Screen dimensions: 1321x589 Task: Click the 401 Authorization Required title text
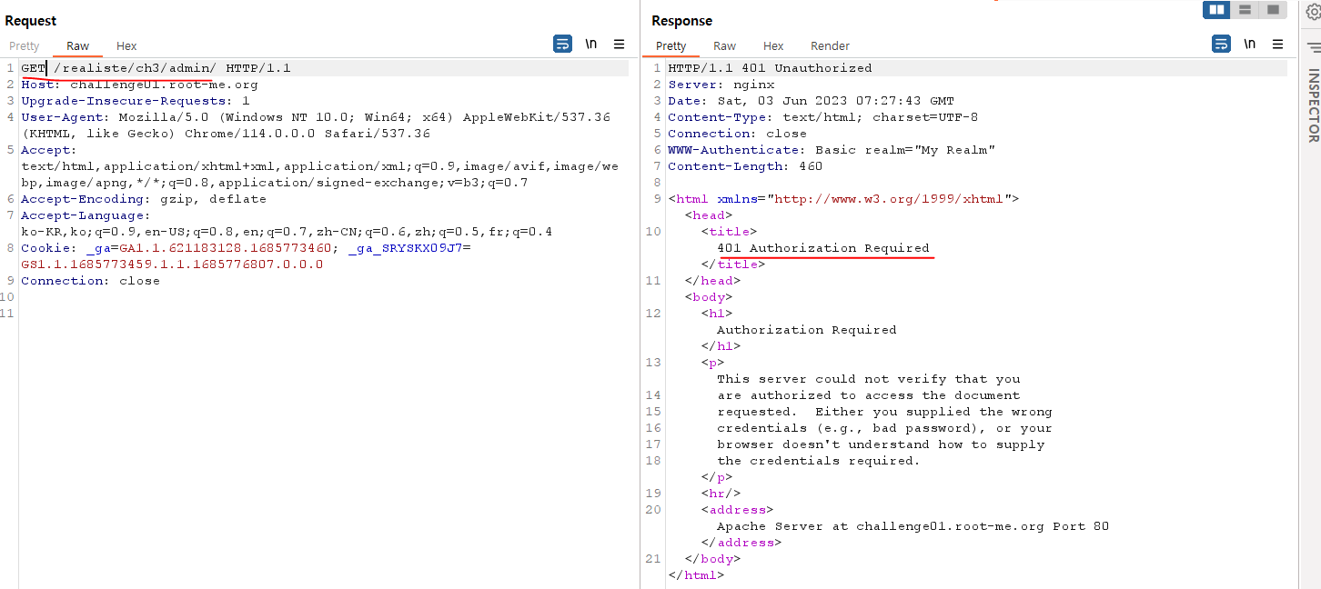(x=823, y=248)
